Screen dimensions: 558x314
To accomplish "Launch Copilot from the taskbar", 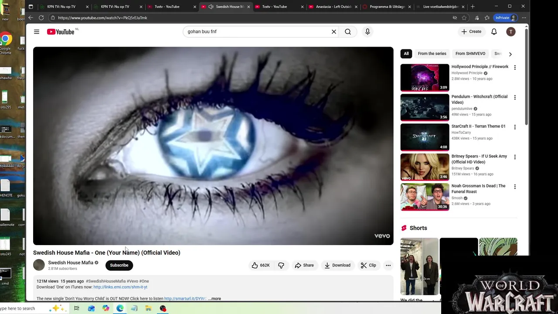I will [x=105, y=308].
